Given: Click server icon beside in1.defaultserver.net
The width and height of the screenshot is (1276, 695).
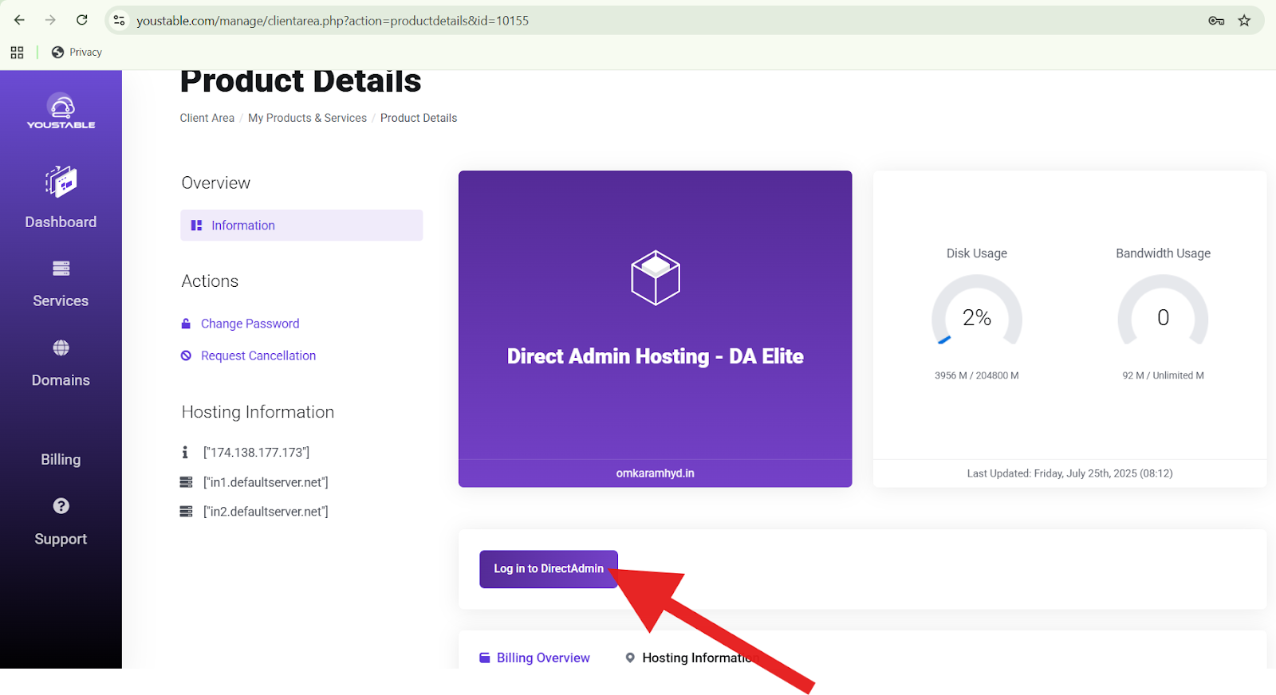Looking at the screenshot, I should (186, 482).
